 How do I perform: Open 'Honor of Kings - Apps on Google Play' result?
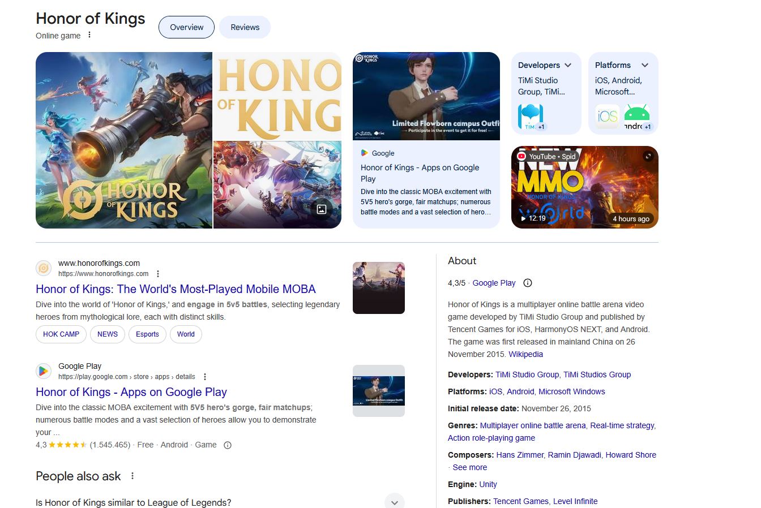point(131,392)
